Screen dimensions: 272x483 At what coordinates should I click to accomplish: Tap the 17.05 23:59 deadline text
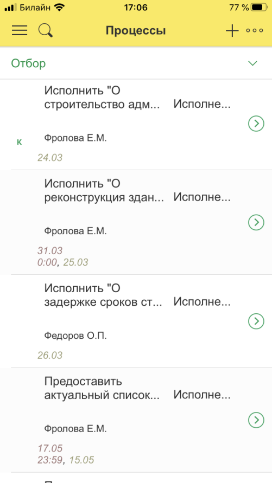(x=50, y=454)
